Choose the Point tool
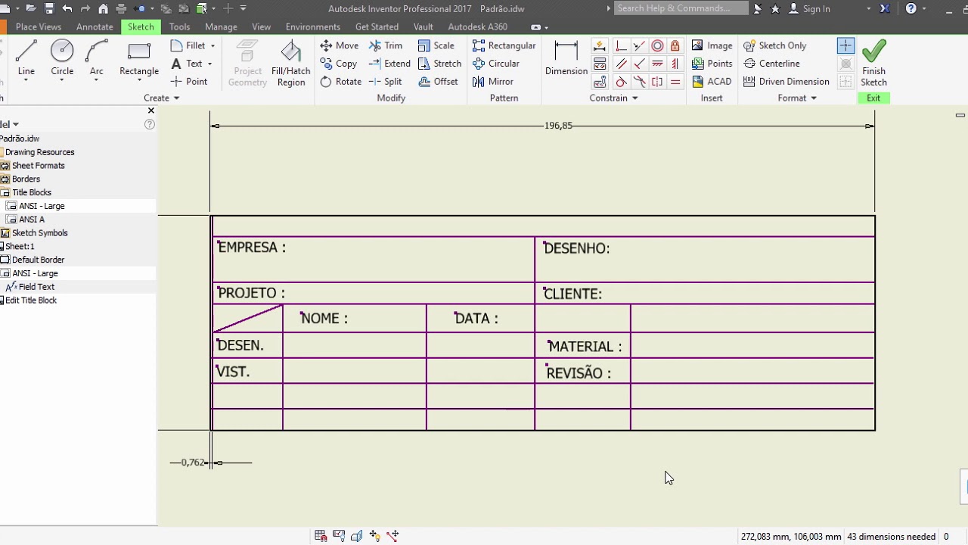 coord(189,82)
